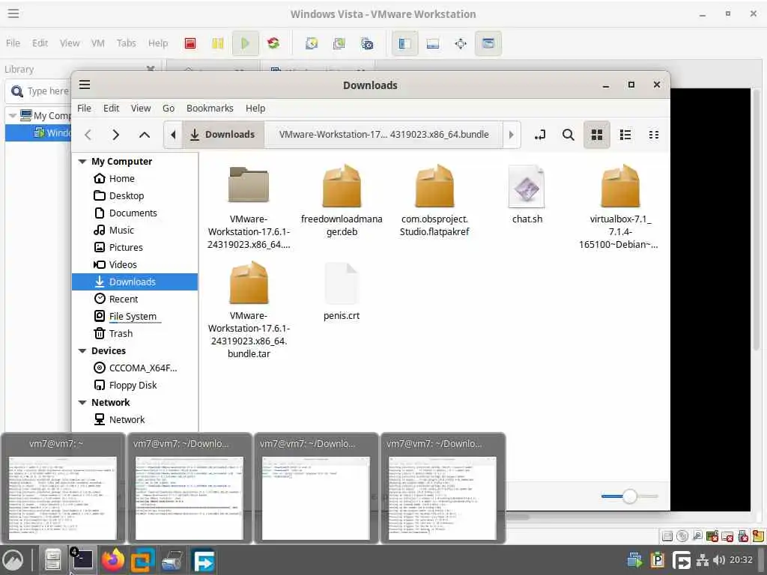
Task: Select Documents in sidebar
Action: 135,213
